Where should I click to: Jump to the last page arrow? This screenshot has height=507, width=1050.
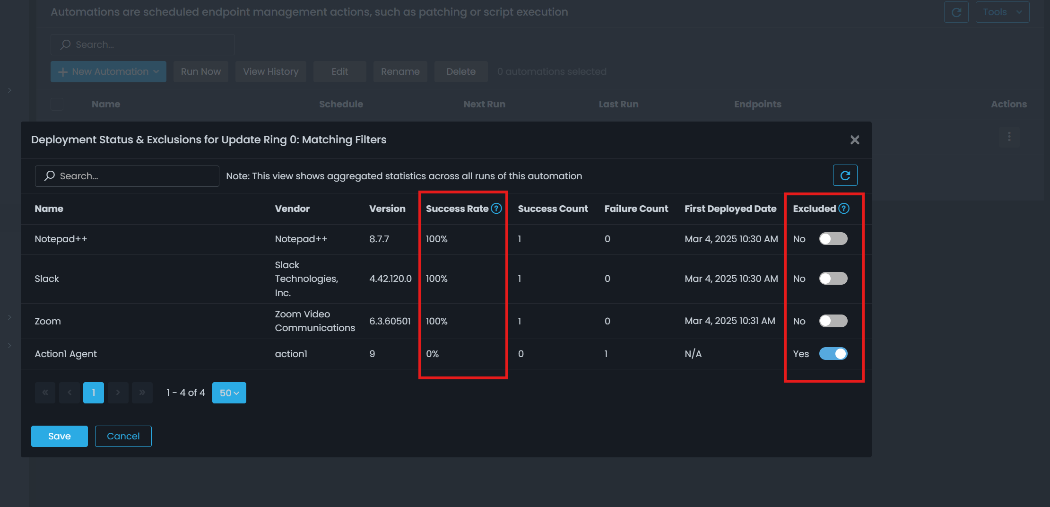click(142, 393)
